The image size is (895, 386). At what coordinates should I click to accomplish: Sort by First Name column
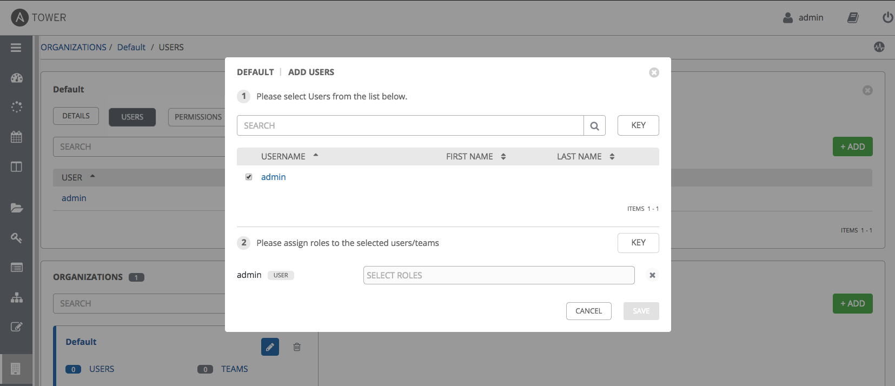pos(476,156)
